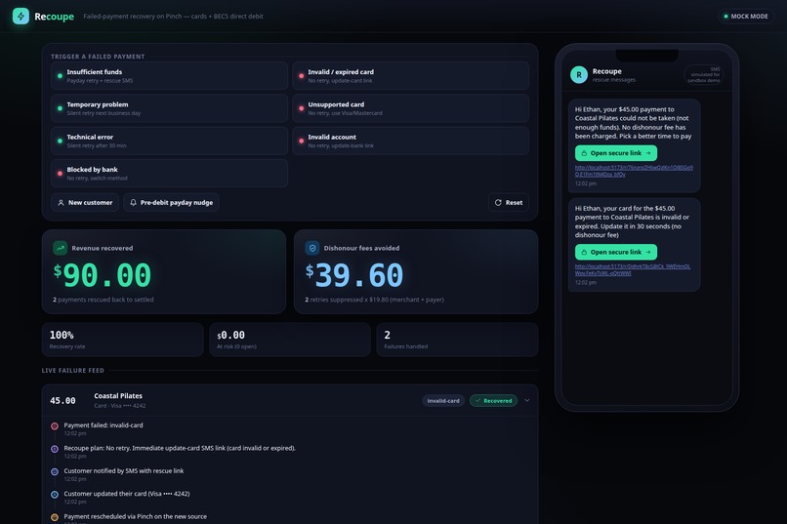Click the Customer updated their card timeline icon

coord(55,495)
